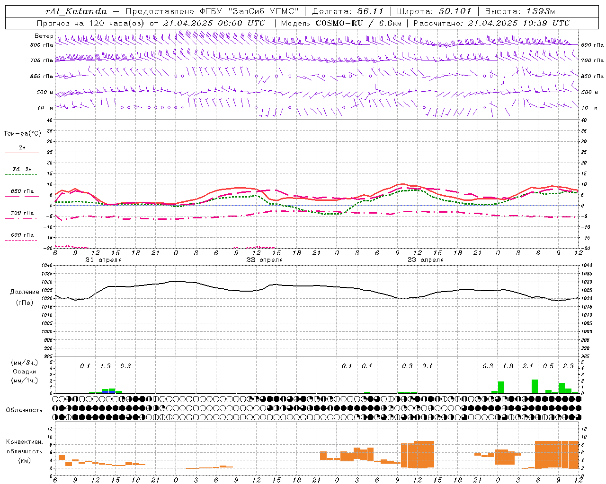Select the provider text "ЗапСиб УГМС"
Image resolution: width=606 pixels, height=484 pixels.
tap(263, 11)
